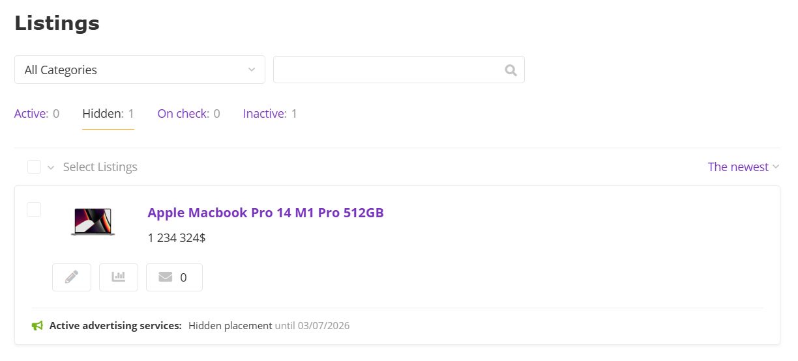Click the Active advertising services label
This screenshot has height=361, width=798.
(x=115, y=325)
